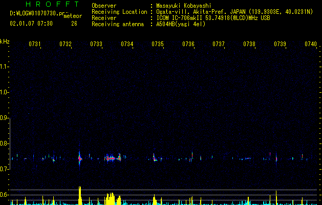Select observer name Masayuki Kobayashi
The image size is (322, 205).
click(184, 6)
